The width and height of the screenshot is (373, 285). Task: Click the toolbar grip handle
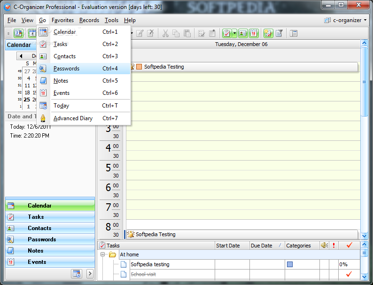coord(8,33)
